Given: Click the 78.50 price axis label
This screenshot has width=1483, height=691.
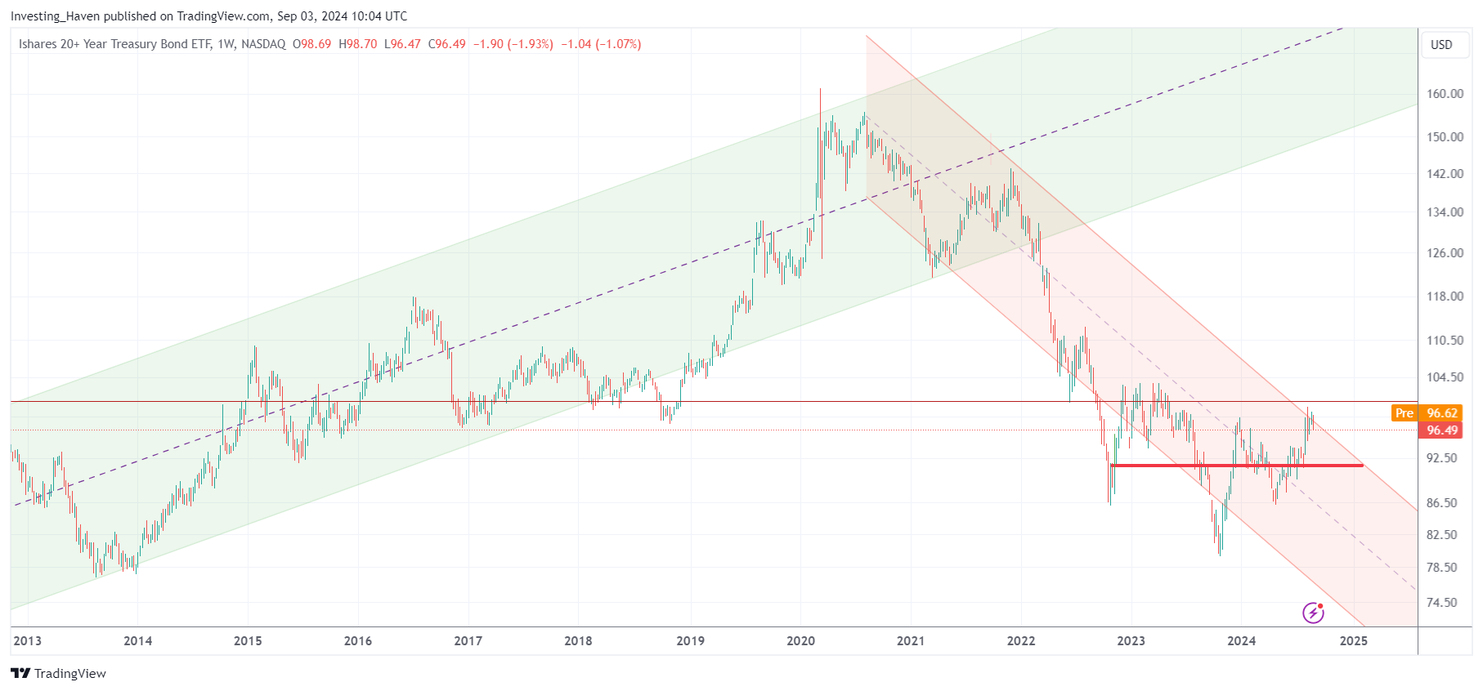Looking at the screenshot, I should pos(1441,568).
